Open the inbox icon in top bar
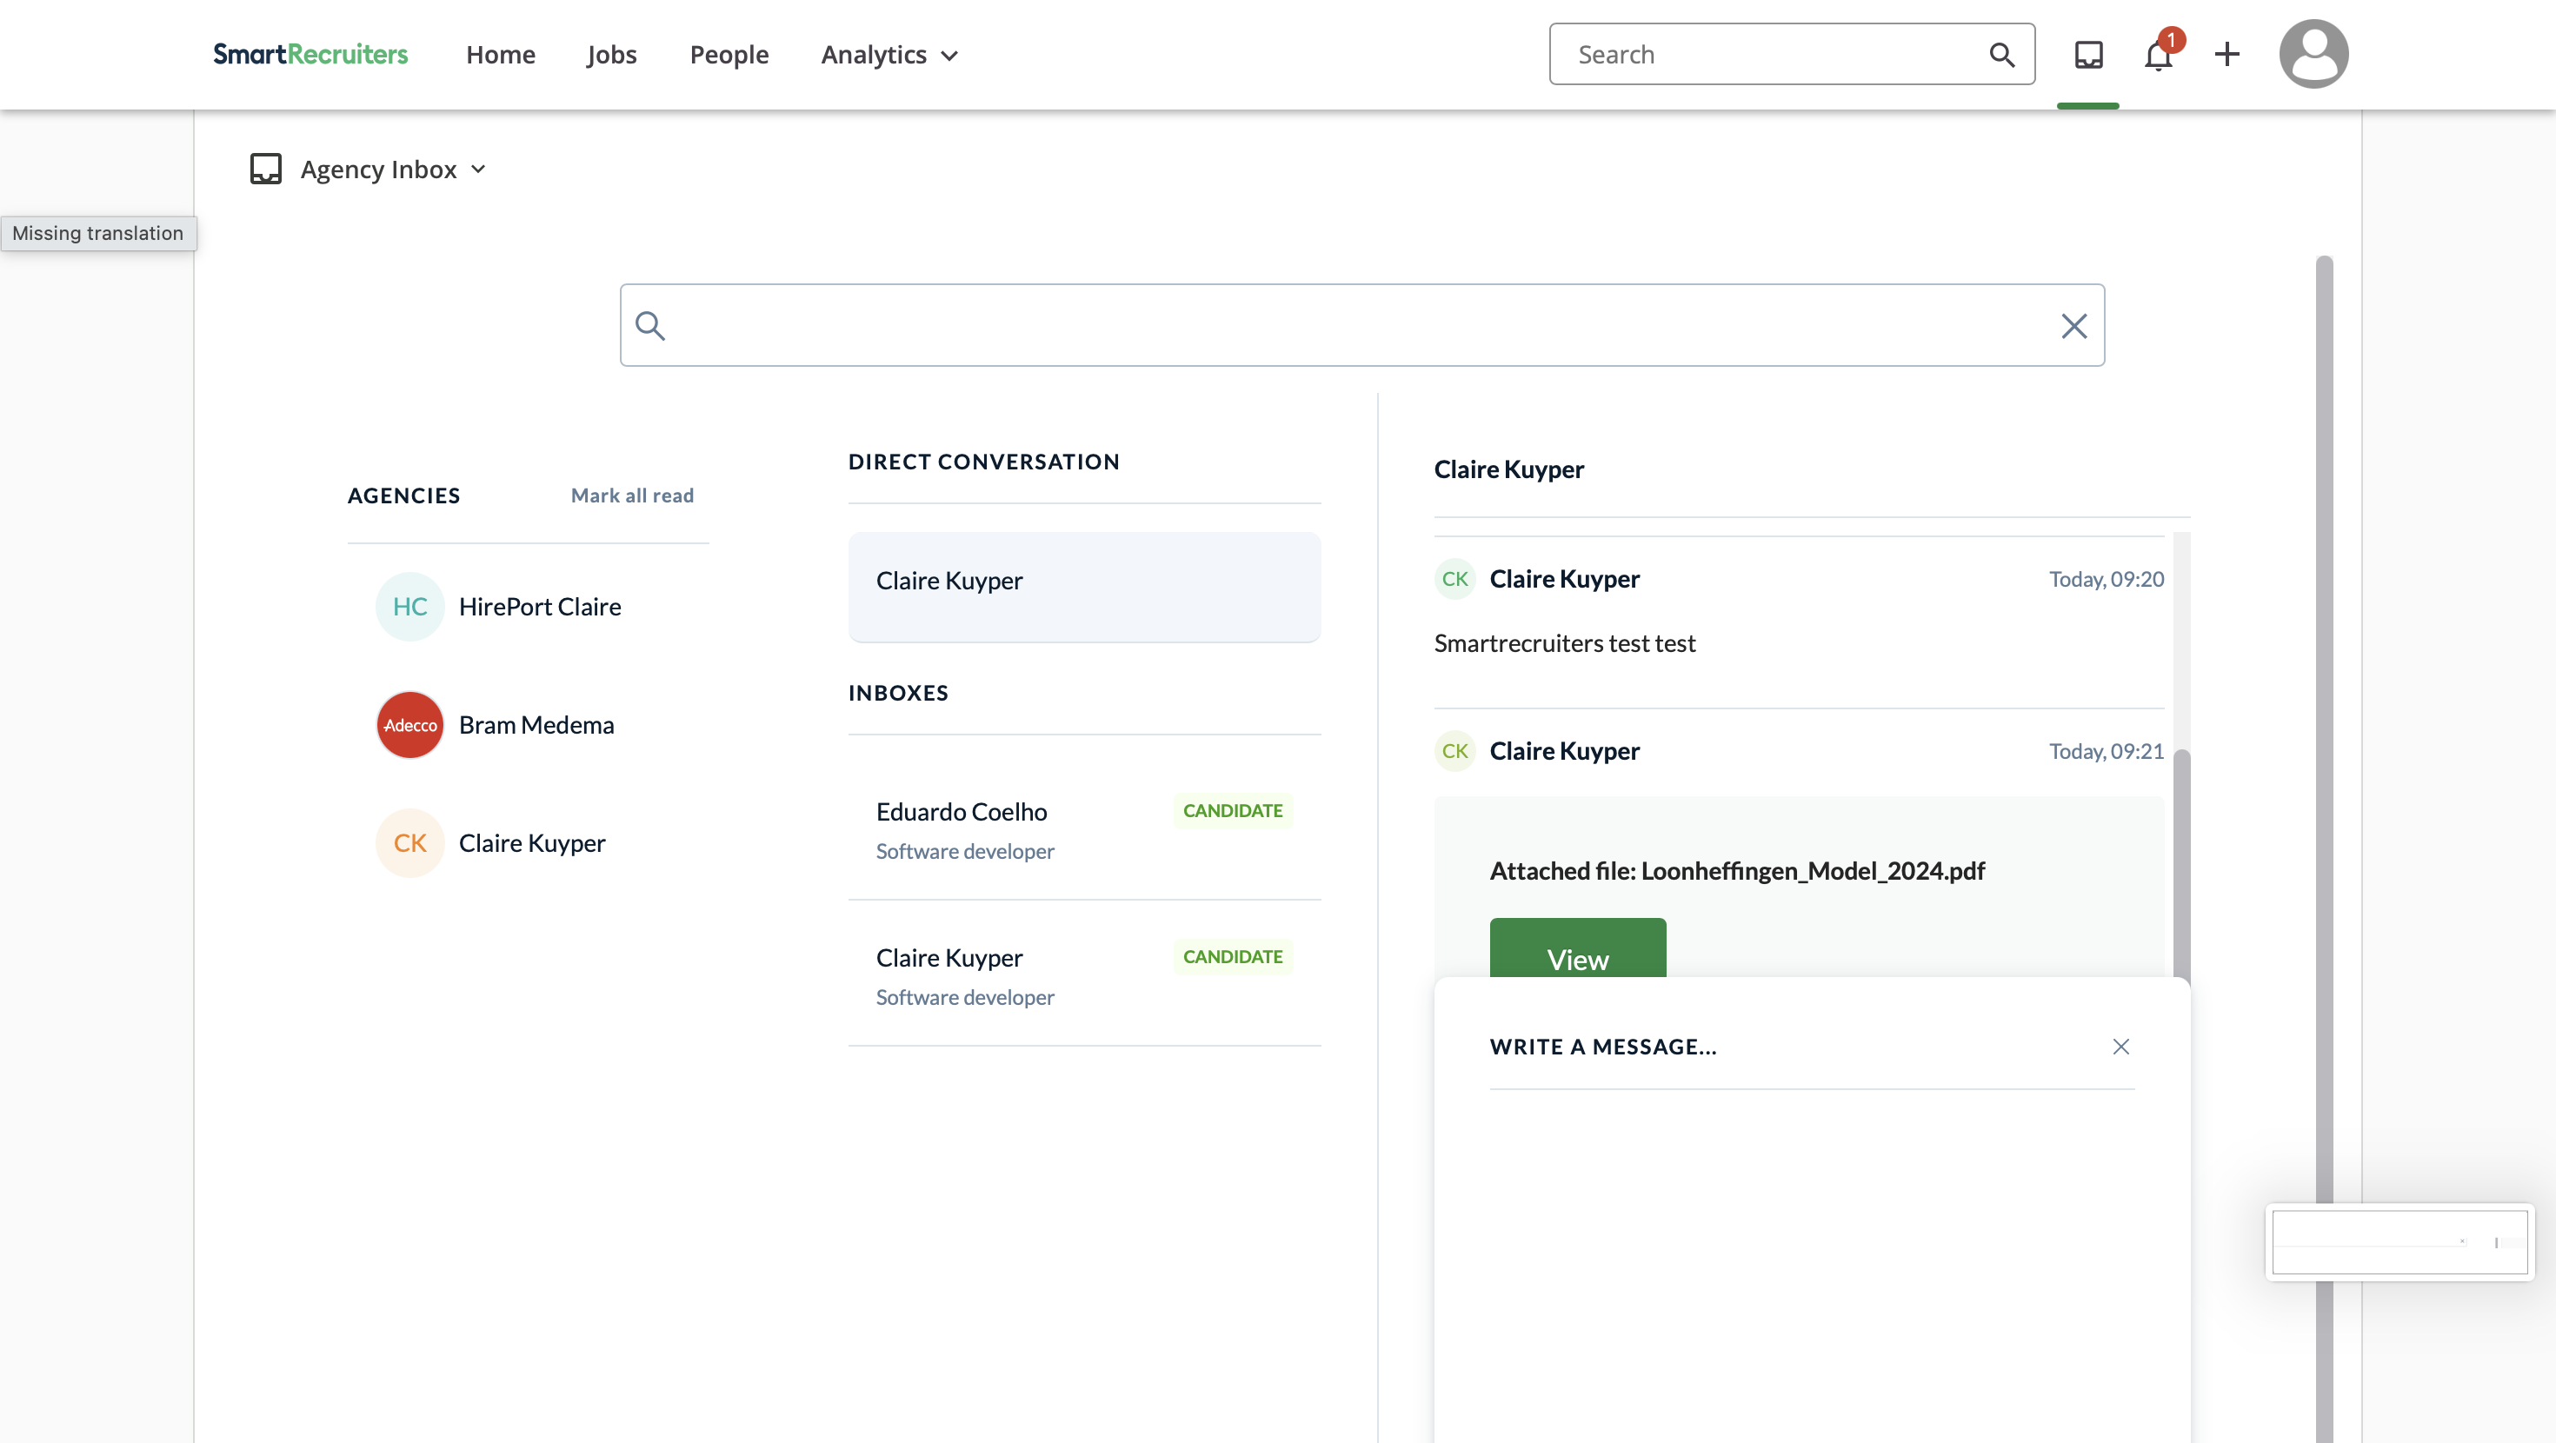The height and width of the screenshot is (1443, 2556). 2088,55
